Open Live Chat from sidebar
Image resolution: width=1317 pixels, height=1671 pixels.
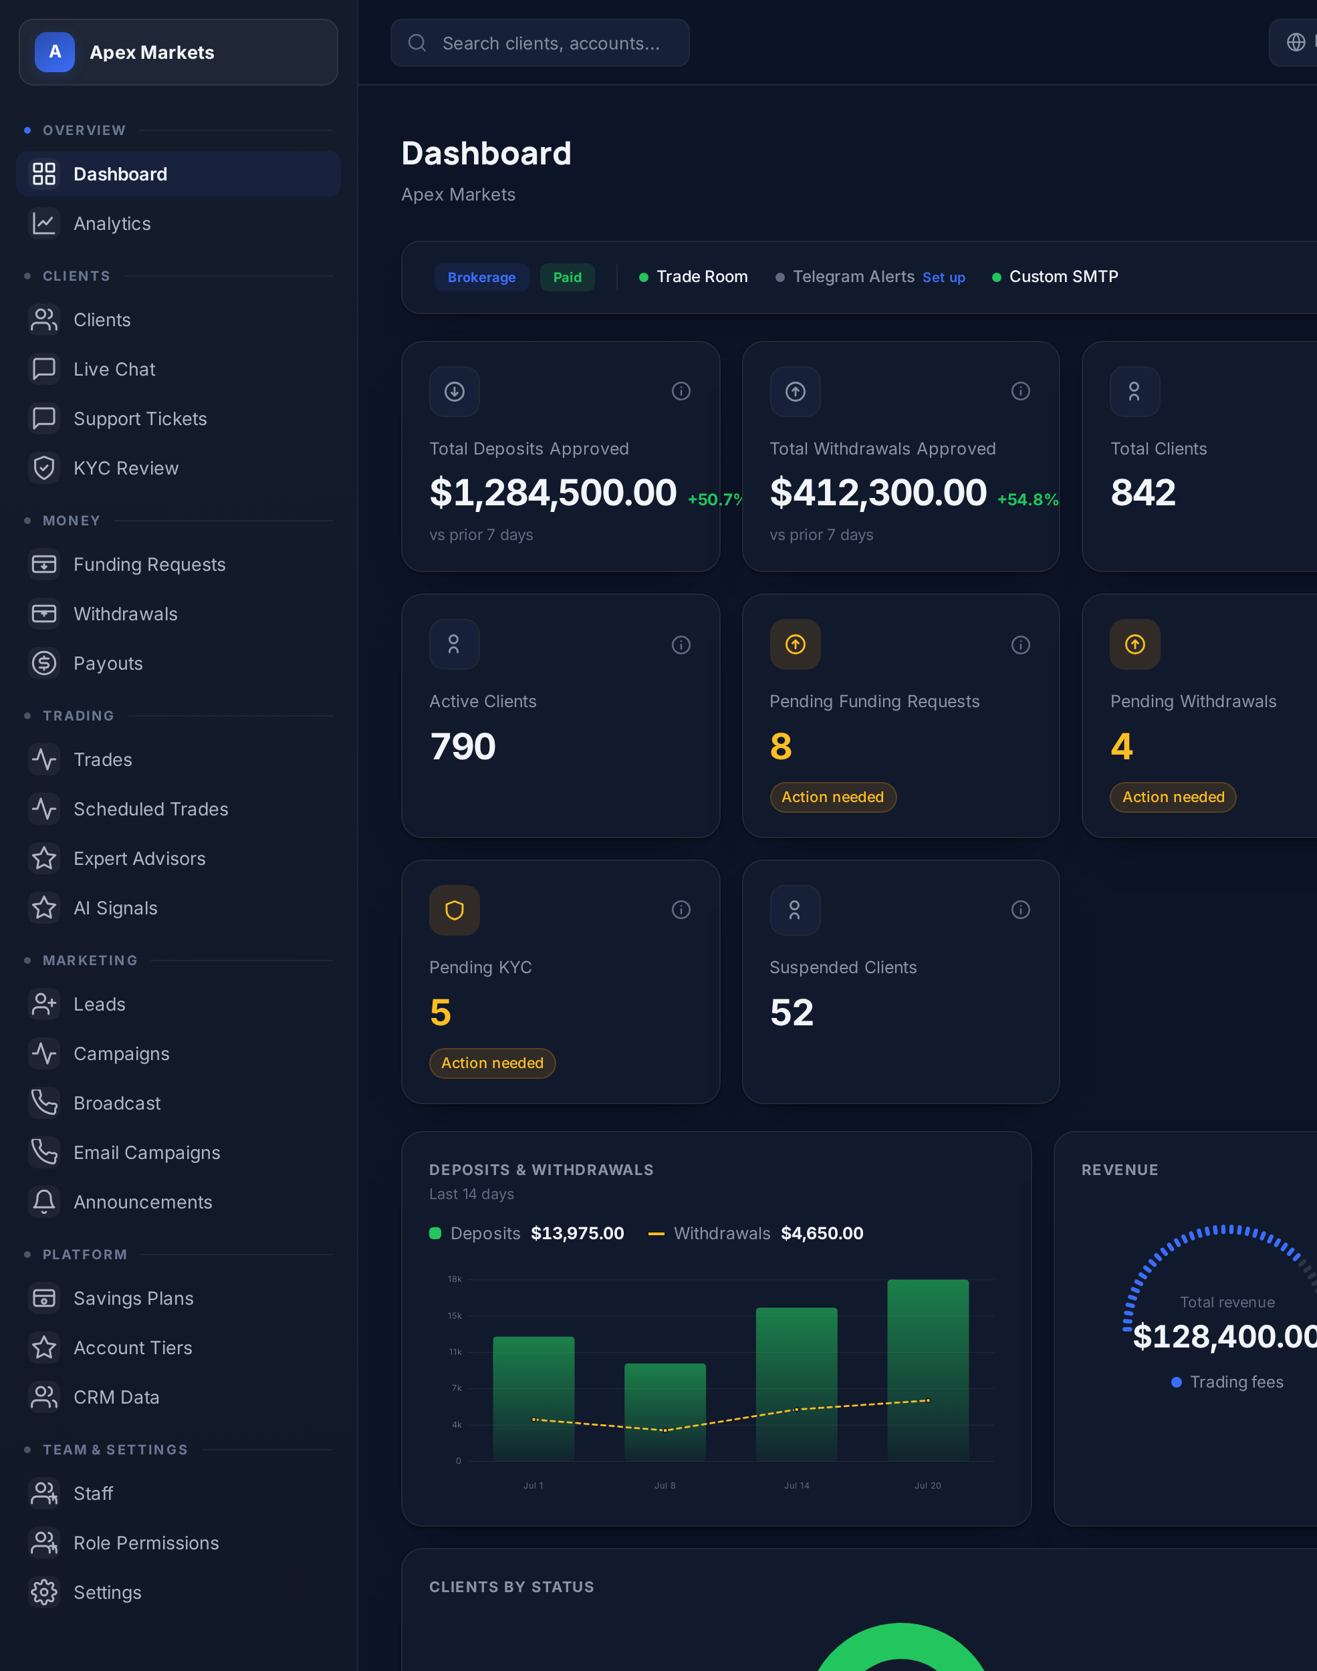click(178, 369)
